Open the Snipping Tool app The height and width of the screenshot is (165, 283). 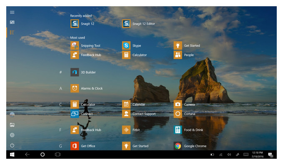click(x=85, y=45)
